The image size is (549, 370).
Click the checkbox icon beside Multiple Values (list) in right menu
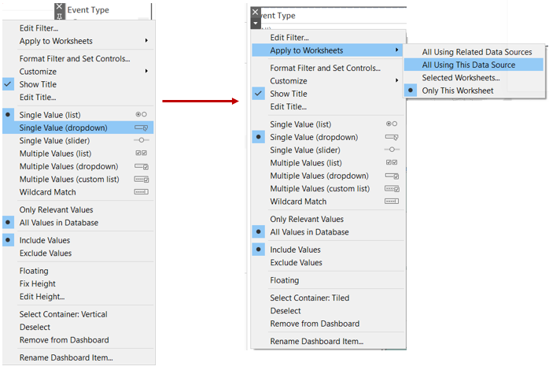pos(392,163)
